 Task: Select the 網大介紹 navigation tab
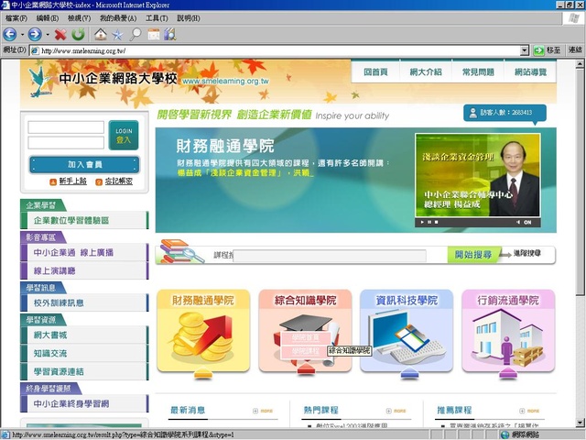[x=426, y=71]
